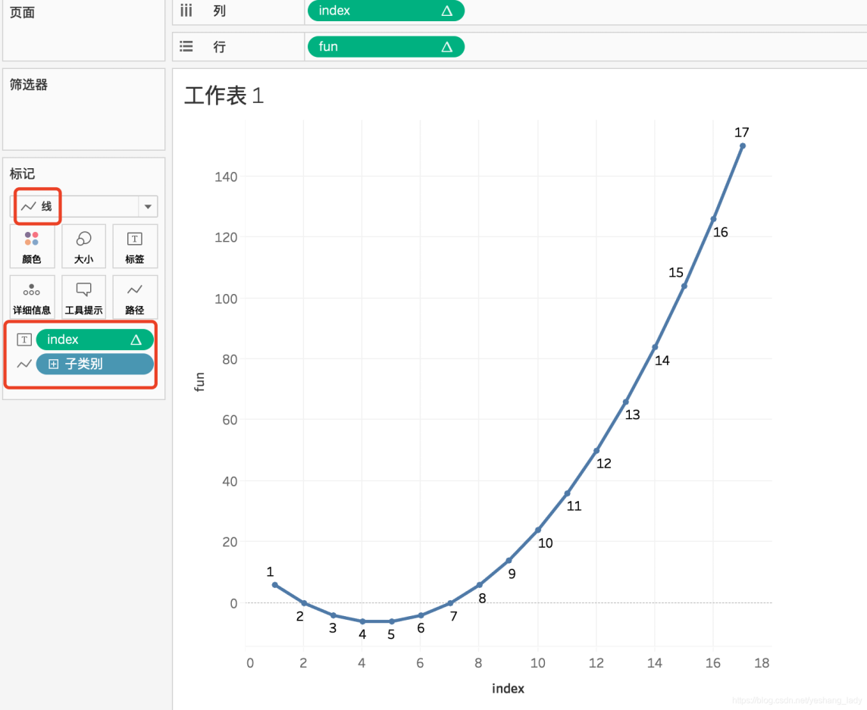Select the data point labeled 5
The height and width of the screenshot is (710, 867).
pos(392,621)
